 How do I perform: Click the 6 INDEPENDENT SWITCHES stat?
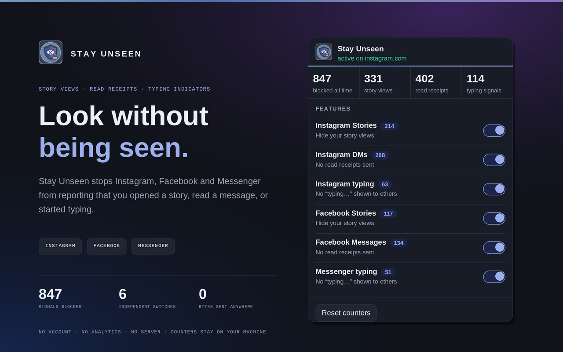click(x=147, y=298)
